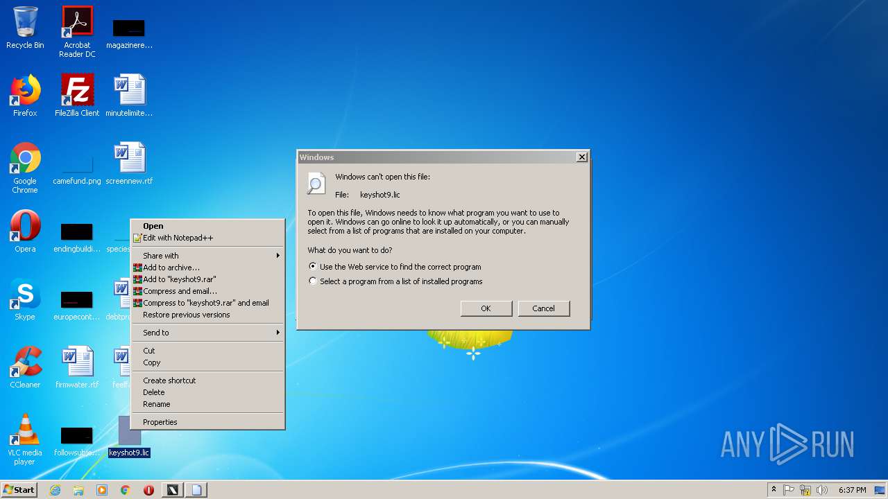Click Show desktop button on taskbar

point(880,490)
